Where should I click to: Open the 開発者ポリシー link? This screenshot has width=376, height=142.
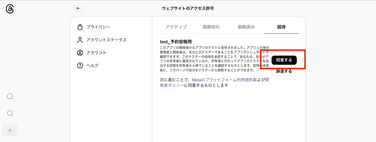point(172,85)
